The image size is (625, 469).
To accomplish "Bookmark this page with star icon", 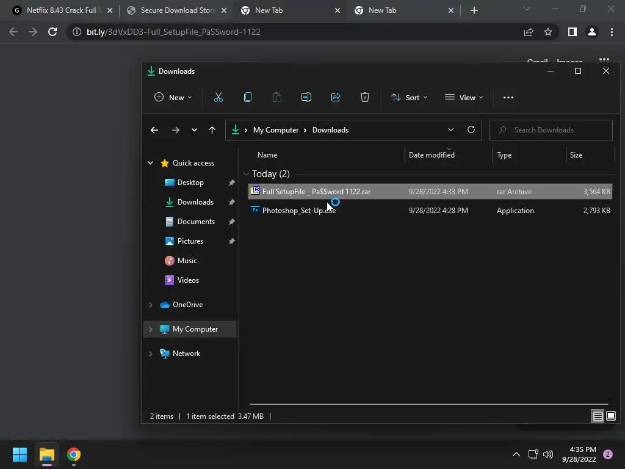I will click(548, 32).
